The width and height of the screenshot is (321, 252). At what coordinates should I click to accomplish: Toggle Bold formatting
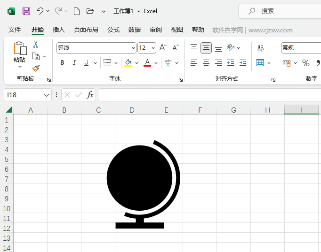[62, 62]
